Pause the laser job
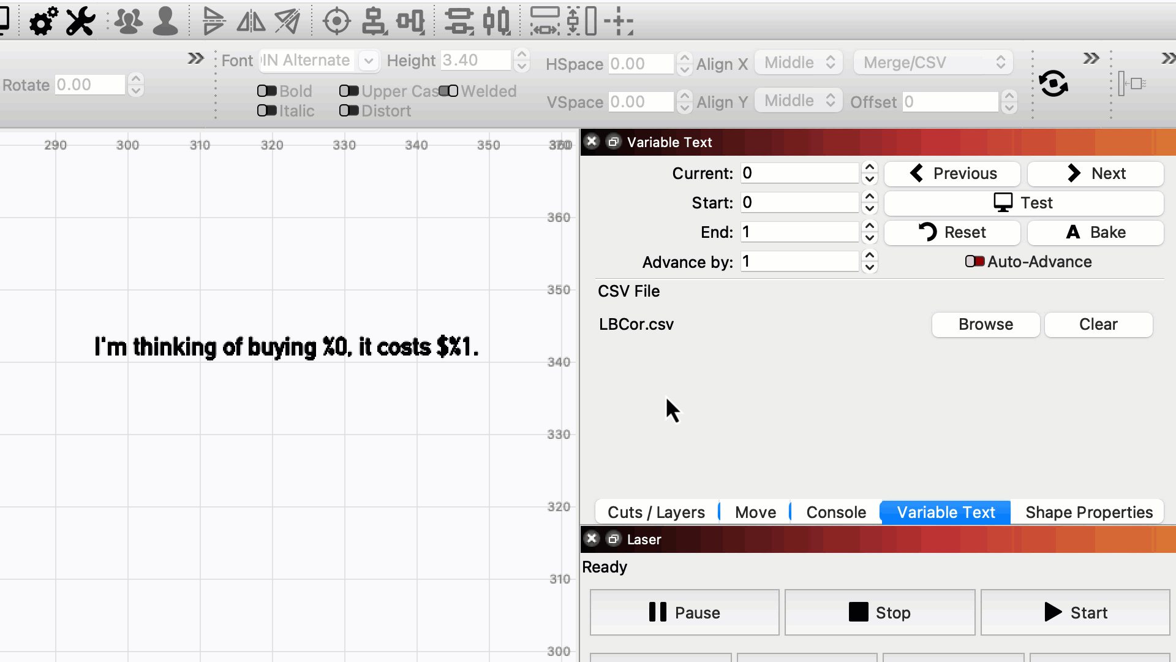Screen dimensions: 1176x662 (685, 612)
